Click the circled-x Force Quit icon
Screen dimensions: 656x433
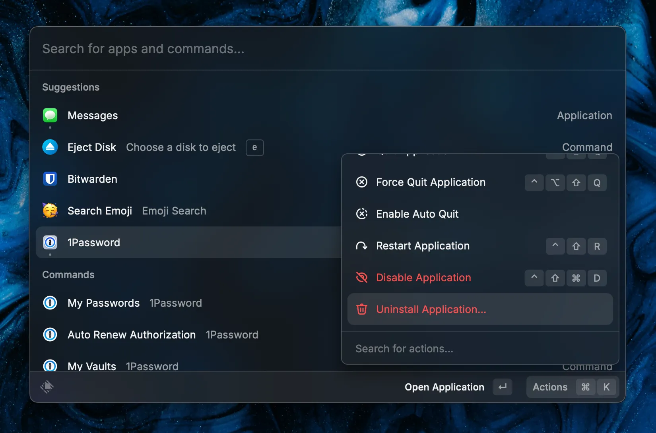tap(361, 182)
